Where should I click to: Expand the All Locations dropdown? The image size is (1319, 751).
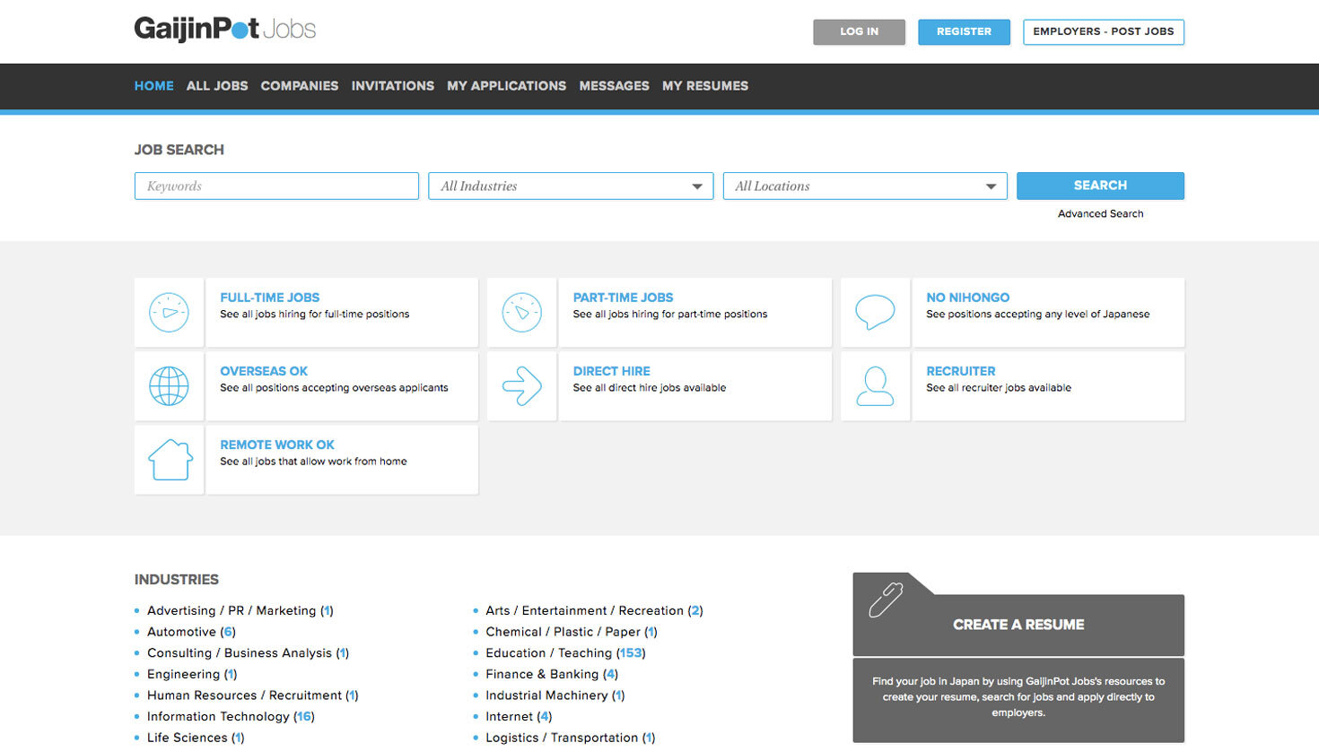(x=865, y=186)
